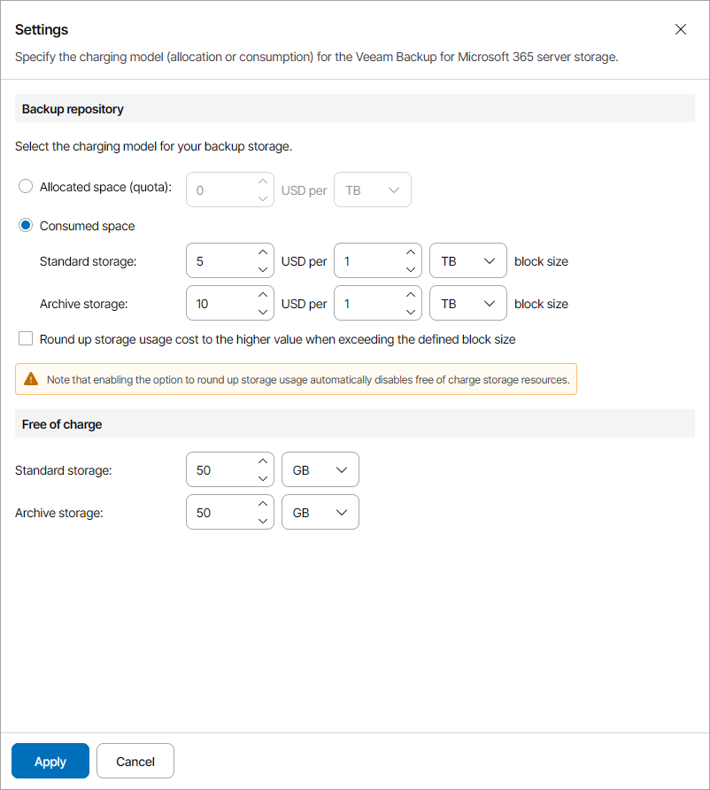The width and height of the screenshot is (710, 790).
Task: Decrease the Archive storage block size value
Action: (x=411, y=310)
